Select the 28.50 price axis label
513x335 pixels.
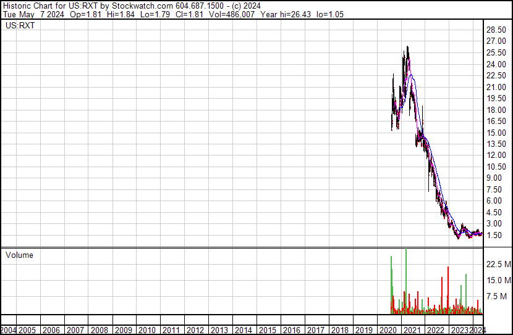498,30
